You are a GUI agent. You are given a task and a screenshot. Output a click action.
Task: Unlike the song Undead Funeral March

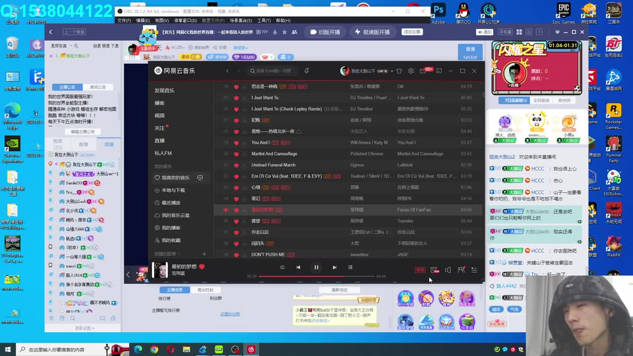point(236,165)
